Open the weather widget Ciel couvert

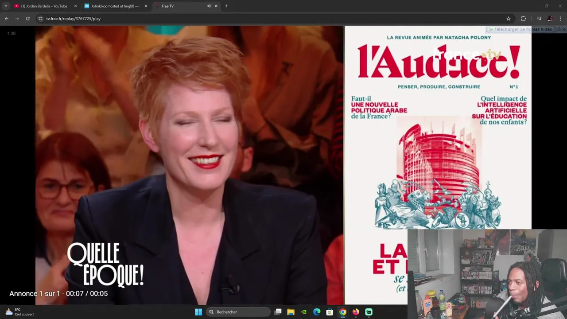20,312
